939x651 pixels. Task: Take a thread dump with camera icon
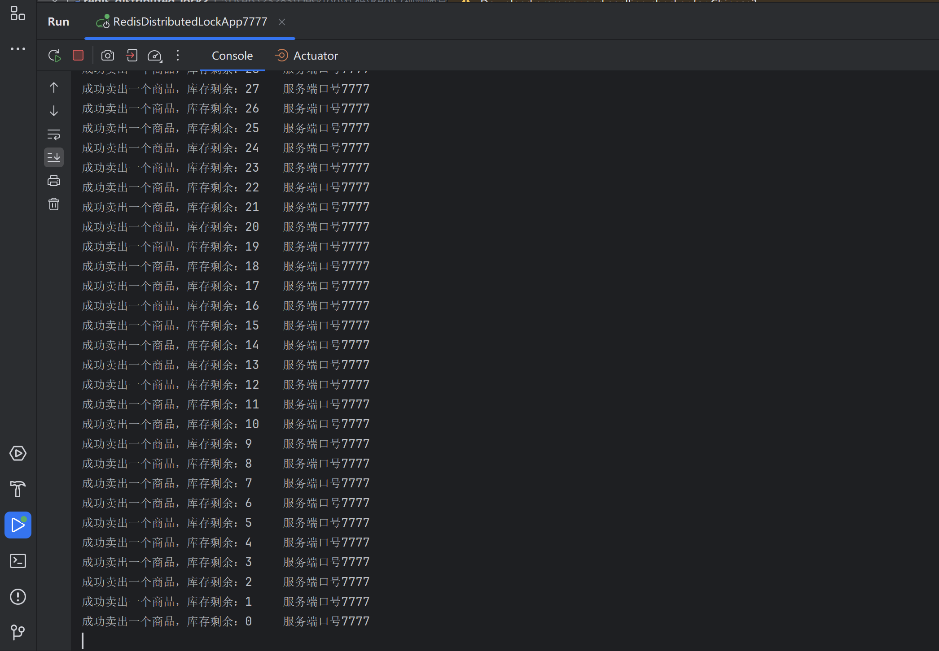click(108, 56)
